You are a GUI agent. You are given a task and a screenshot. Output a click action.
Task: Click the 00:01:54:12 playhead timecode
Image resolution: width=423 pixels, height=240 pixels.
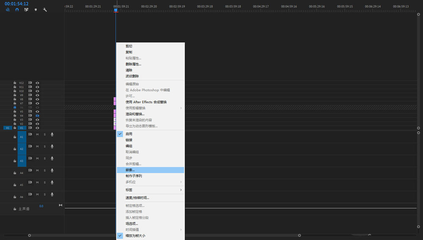tap(16, 4)
